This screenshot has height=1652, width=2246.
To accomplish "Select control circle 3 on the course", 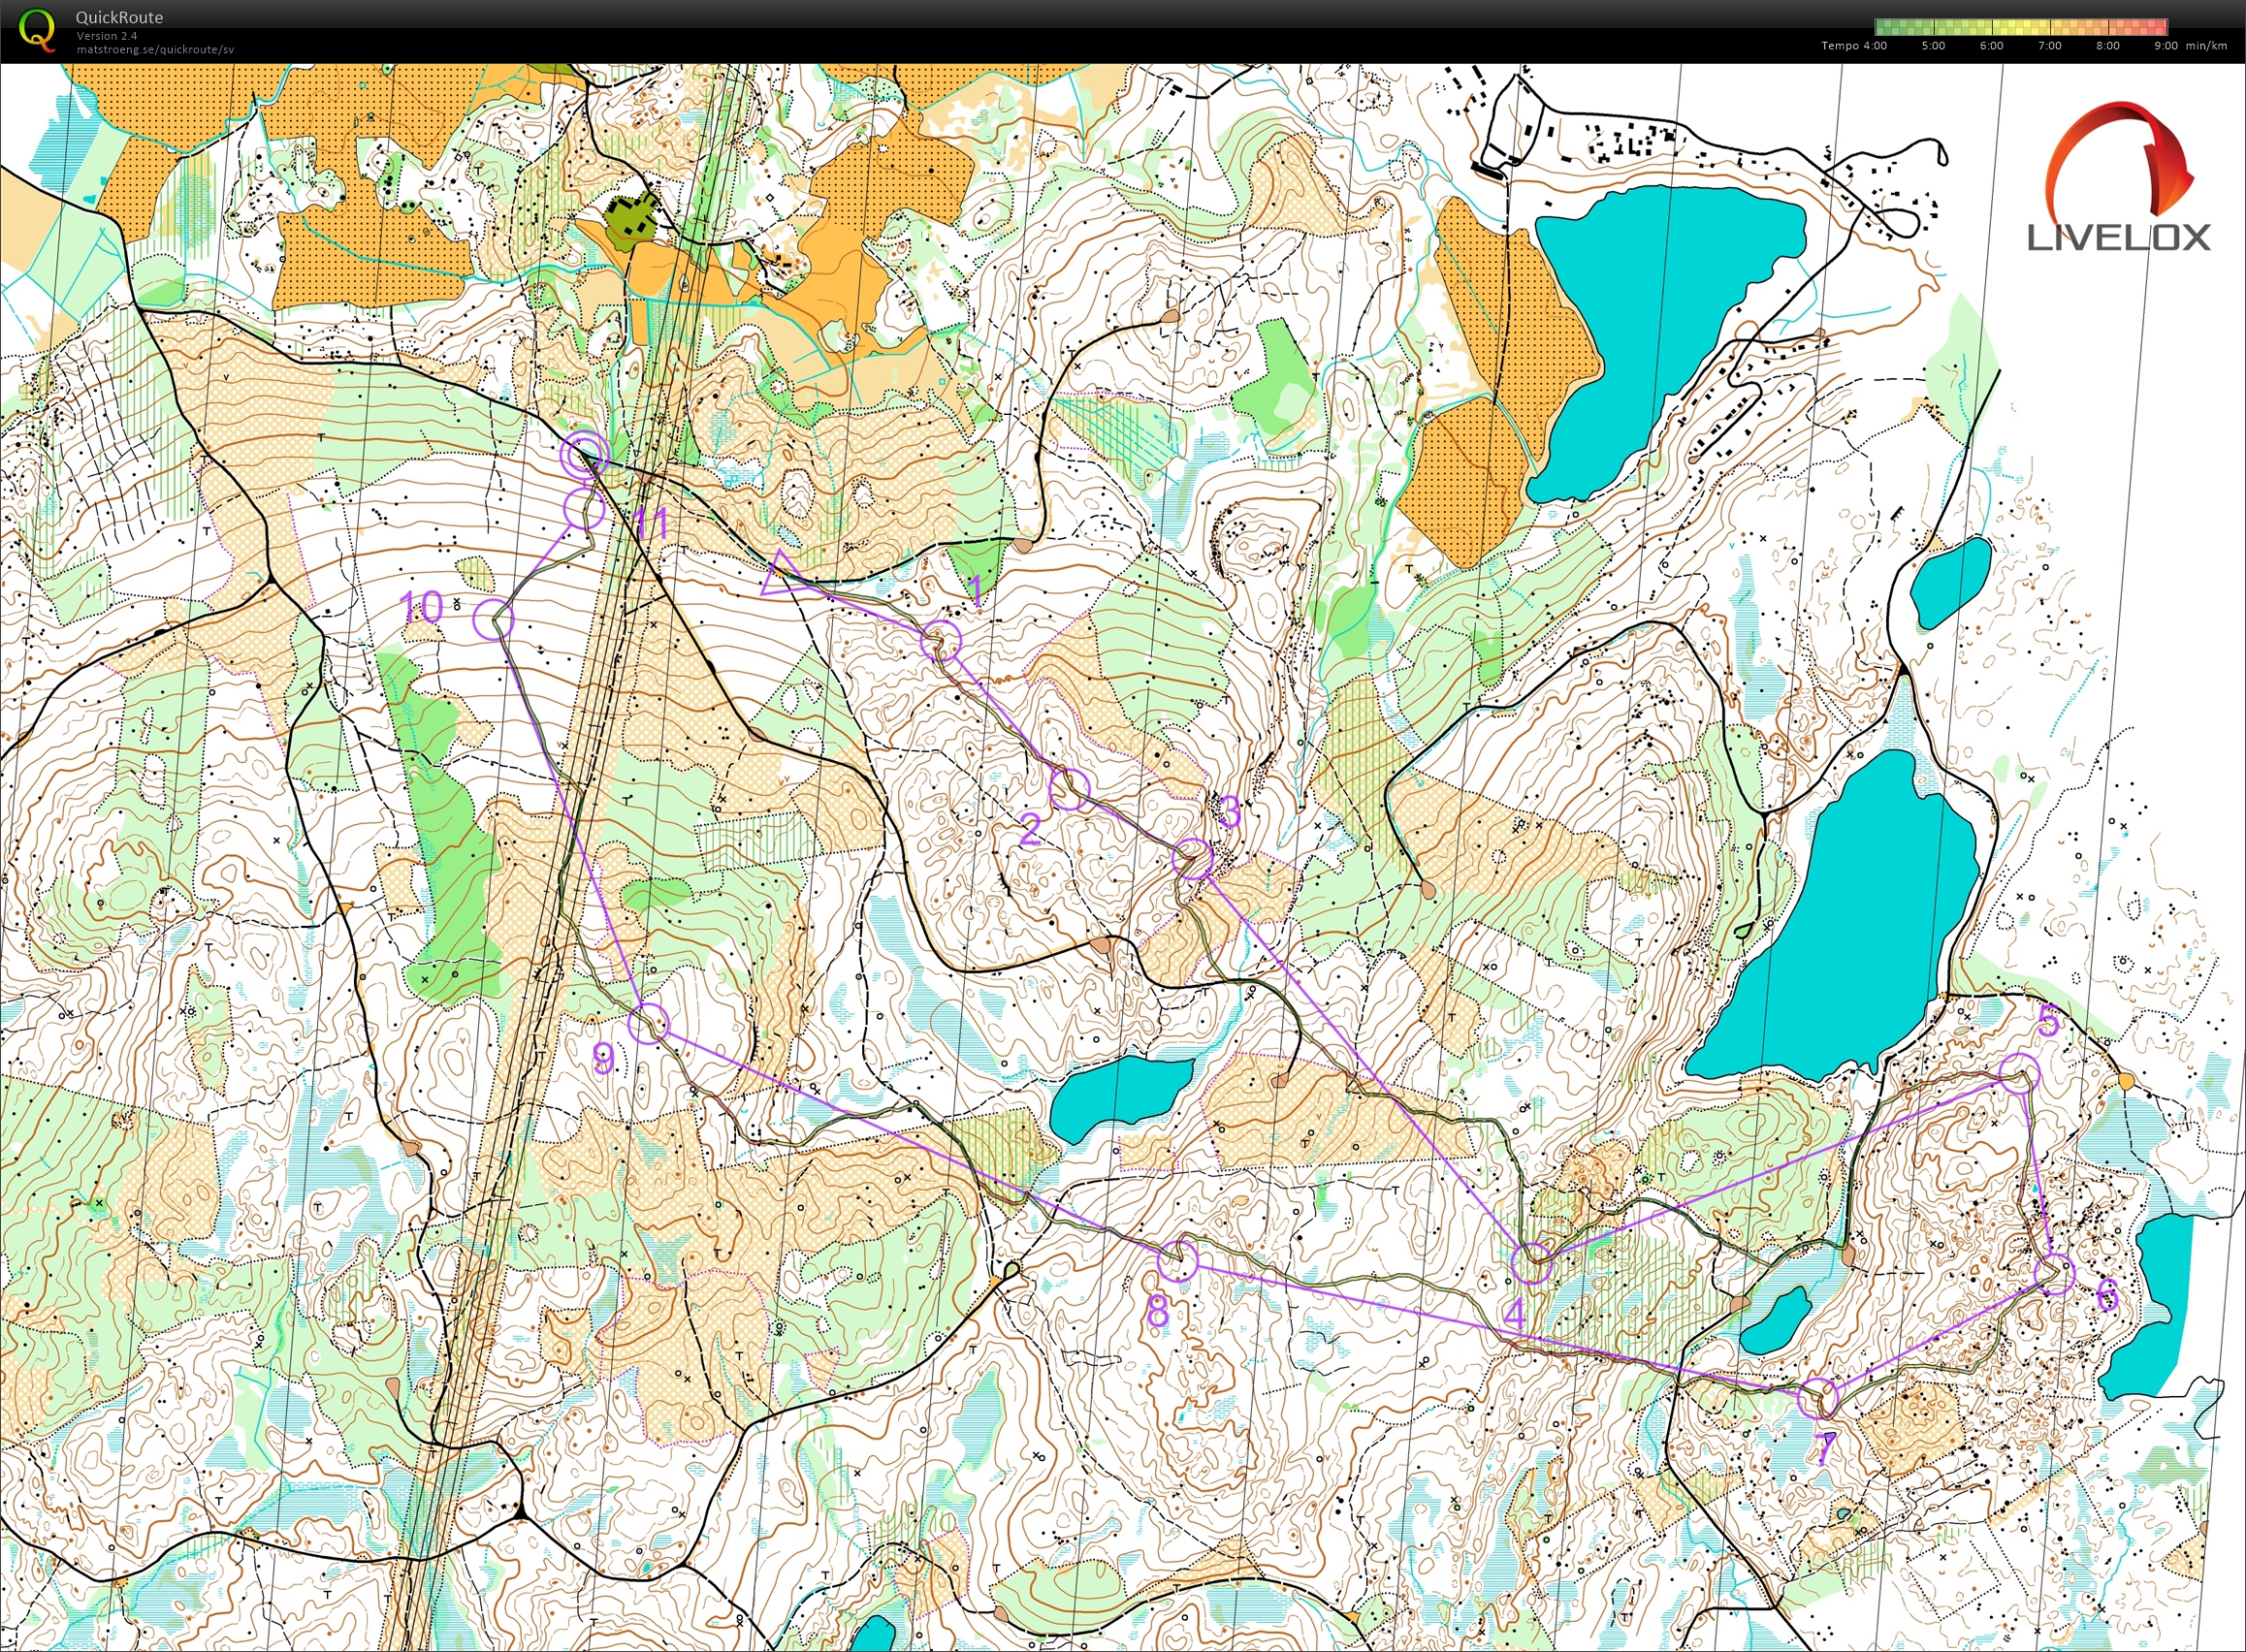I will pos(1192,860).
